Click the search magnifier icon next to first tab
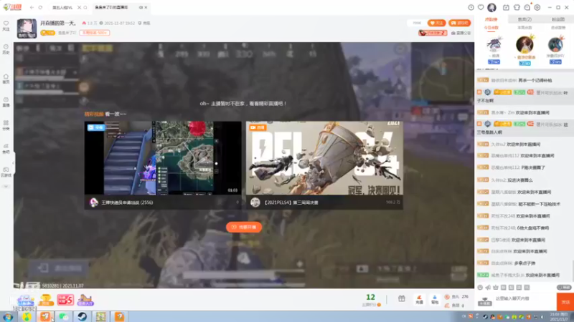 point(85,7)
